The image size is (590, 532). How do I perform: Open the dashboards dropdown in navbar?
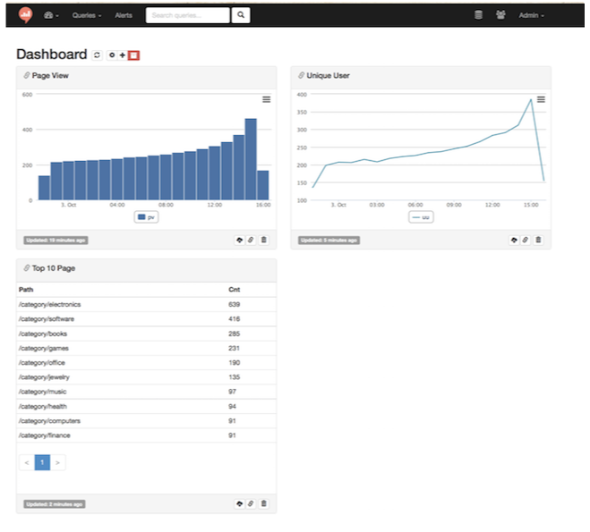[50, 15]
